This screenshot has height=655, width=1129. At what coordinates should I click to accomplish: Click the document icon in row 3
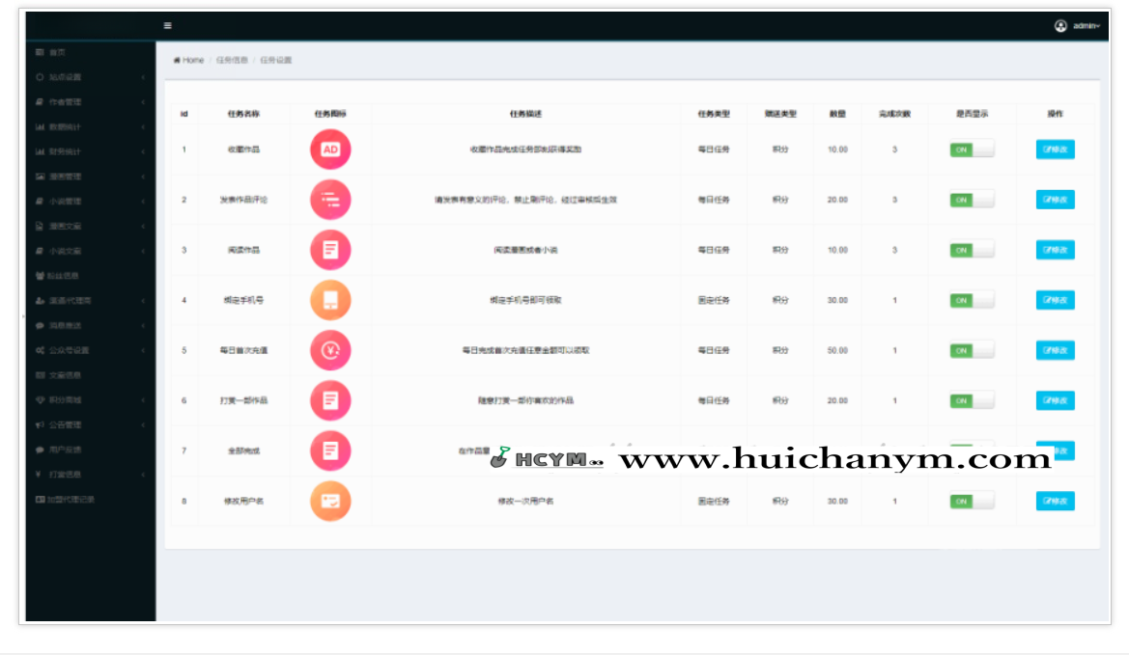click(x=330, y=250)
